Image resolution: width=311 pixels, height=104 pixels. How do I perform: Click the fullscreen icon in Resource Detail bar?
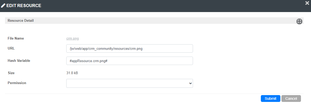[299, 21]
